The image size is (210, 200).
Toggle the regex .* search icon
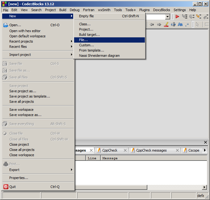point(187,25)
